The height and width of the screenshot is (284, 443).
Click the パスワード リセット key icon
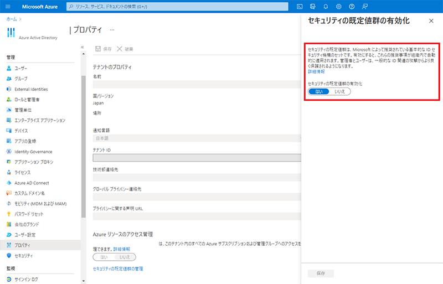(9, 214)
